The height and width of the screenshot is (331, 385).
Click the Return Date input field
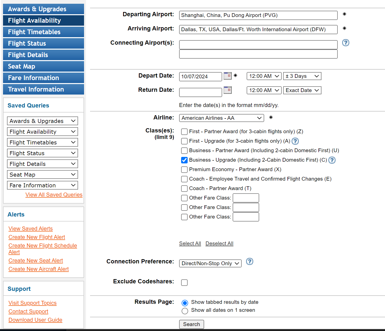200,92
